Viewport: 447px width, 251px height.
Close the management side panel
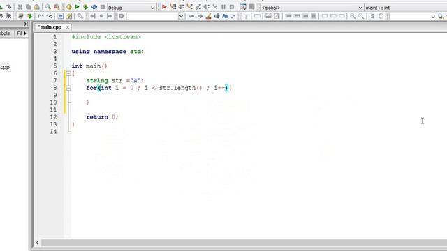click(x=26, y=24)
